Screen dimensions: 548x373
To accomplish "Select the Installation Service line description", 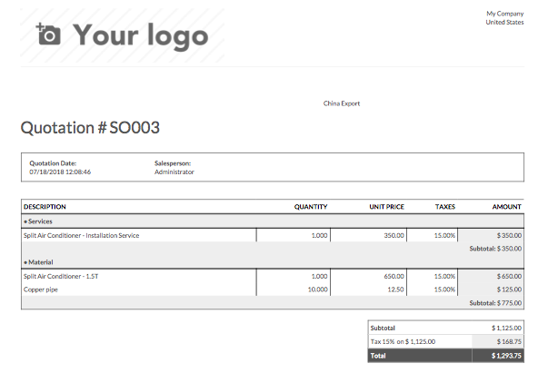I will tap(82, 236).
